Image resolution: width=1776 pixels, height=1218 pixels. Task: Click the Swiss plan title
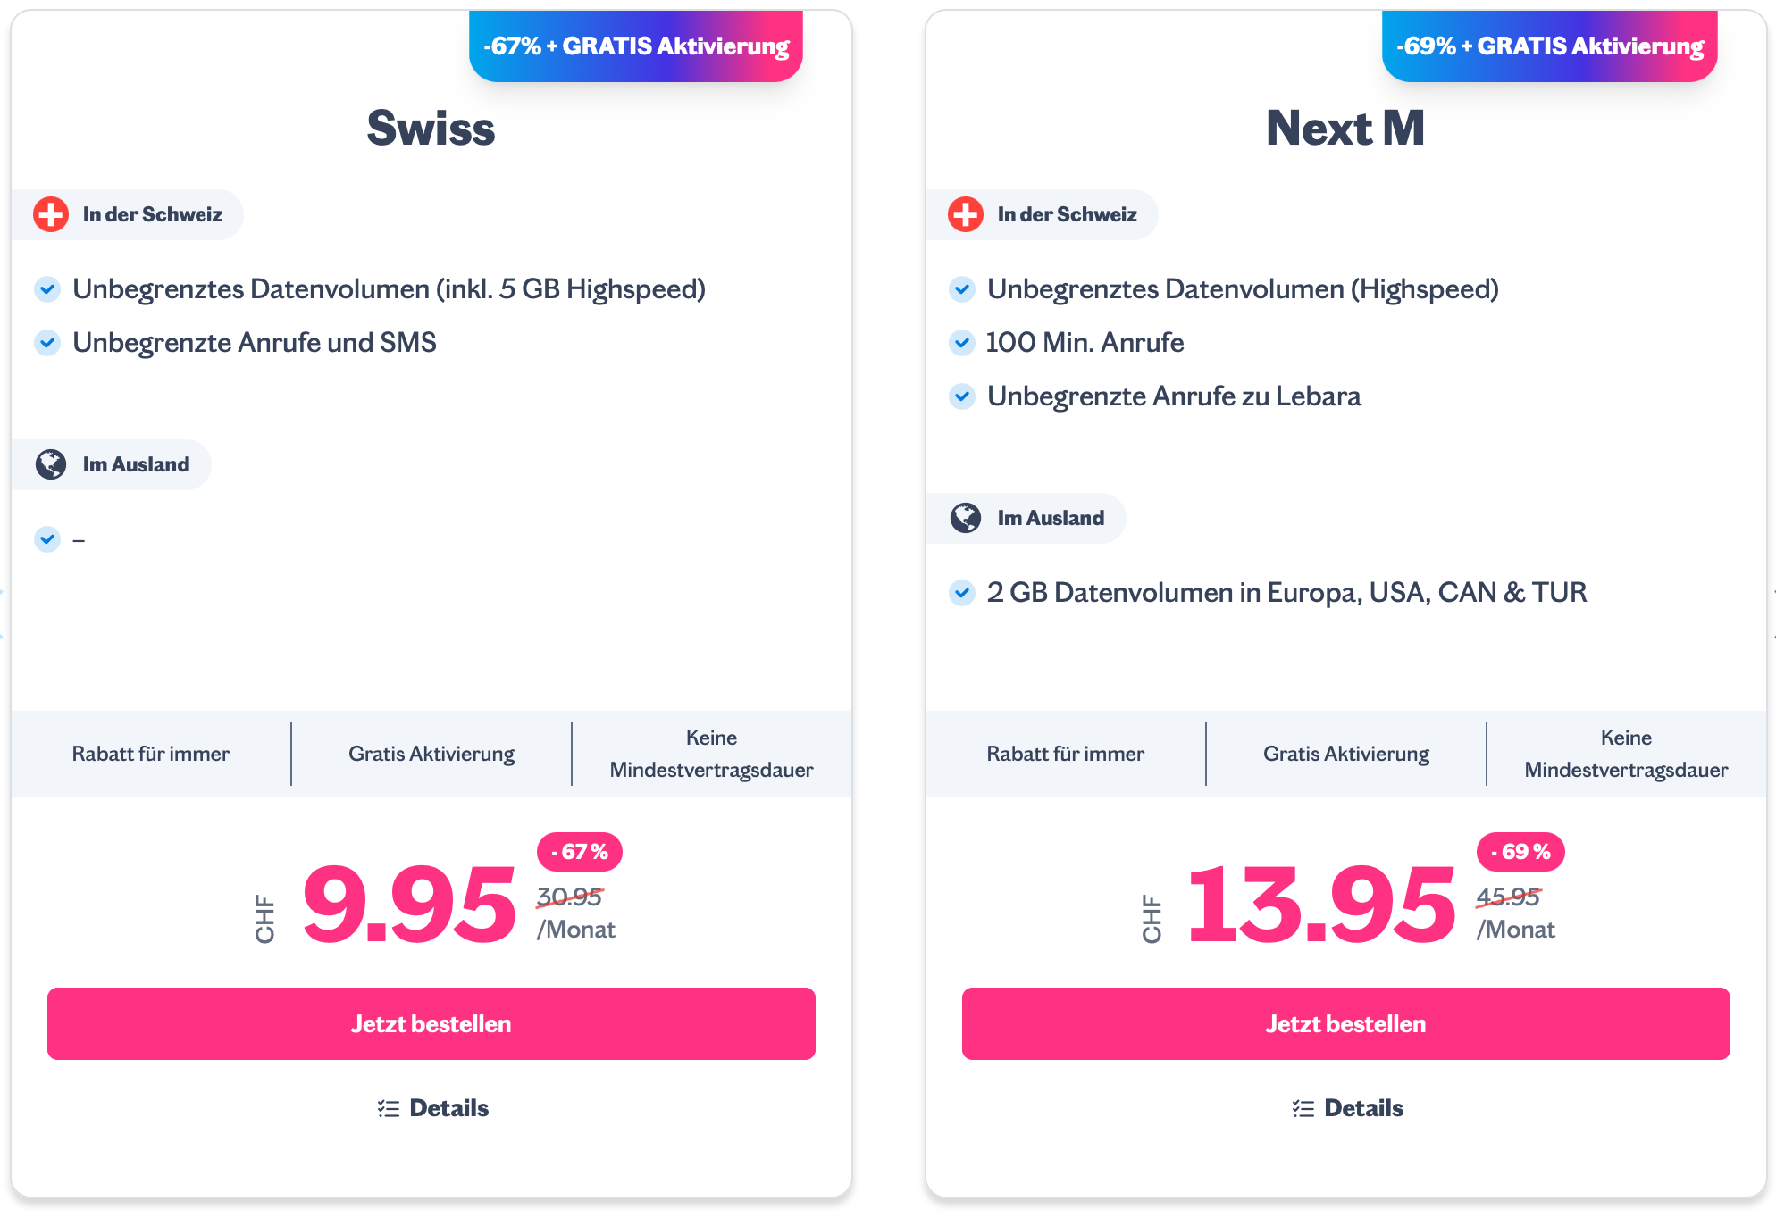pyautogui.click(x=431, y=128)
